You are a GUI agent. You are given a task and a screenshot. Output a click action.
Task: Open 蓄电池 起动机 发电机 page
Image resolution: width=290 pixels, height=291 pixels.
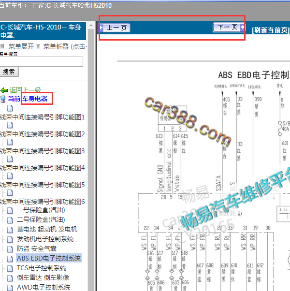47,230
